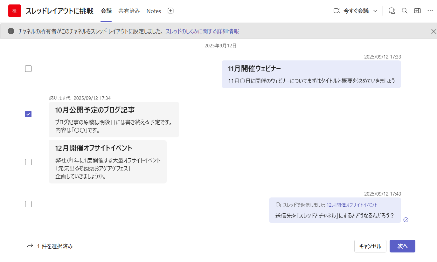Open search with magnifier icon
The image size is (437, 262).
pos(405,11)
